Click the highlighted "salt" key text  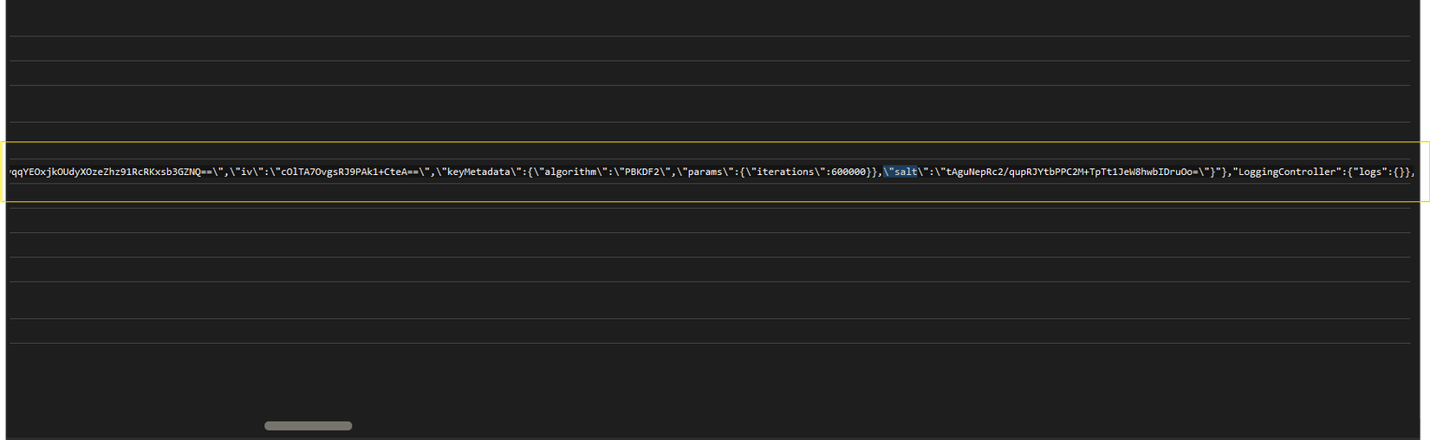[905, 172]
